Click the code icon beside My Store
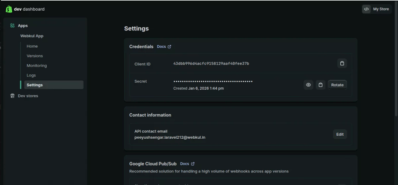The width and height of the screenshot is (398, 185). [366, 9]
